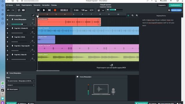Select the purple Trap Vol. 1 FX 03 region
The width and height of the screenshot is (185, 104).
tap(46, 40)
